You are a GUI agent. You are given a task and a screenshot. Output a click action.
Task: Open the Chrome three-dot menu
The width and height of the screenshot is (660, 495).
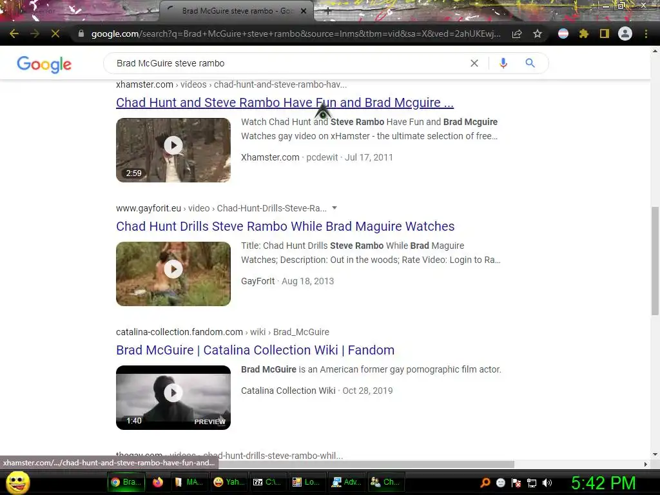pyautogui.click(x=646, y=34)
